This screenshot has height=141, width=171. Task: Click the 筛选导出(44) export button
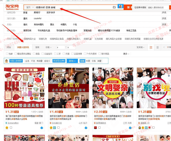(x=59, y=61)
